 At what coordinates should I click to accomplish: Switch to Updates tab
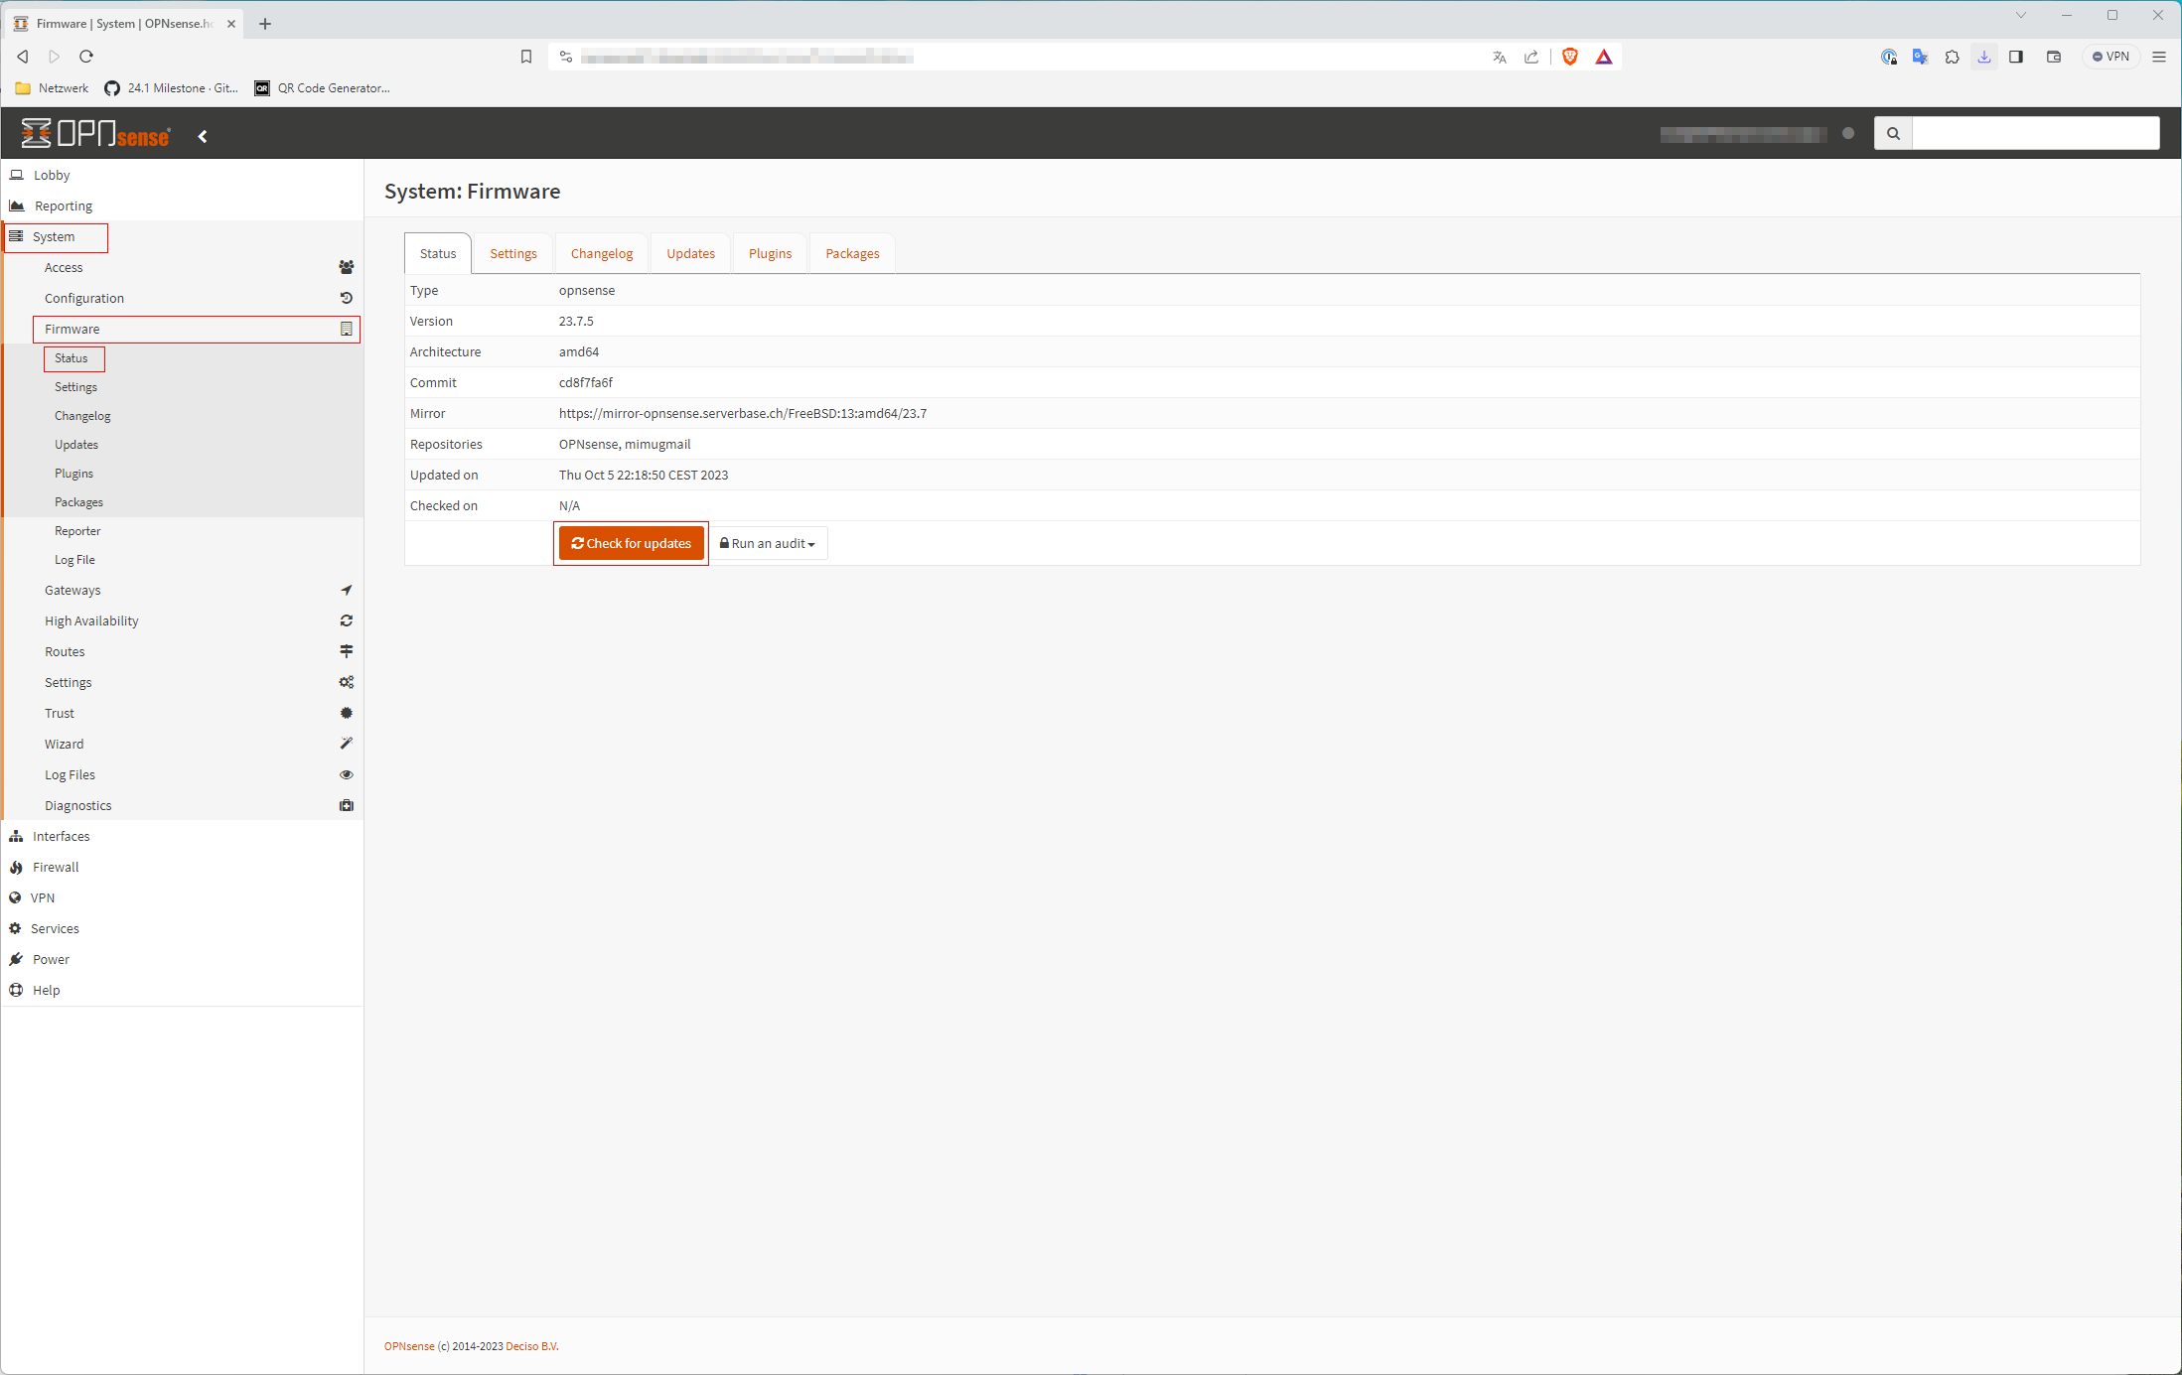point(690,253)
